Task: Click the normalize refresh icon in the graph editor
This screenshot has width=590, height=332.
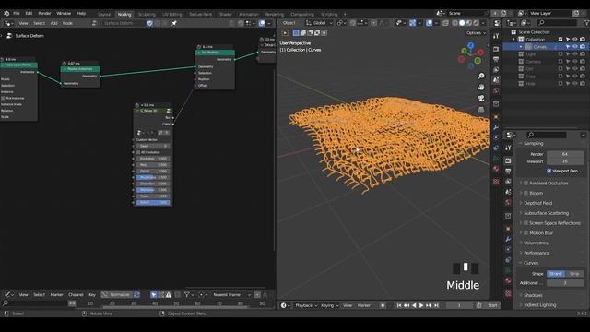Action: pos(136,295)
